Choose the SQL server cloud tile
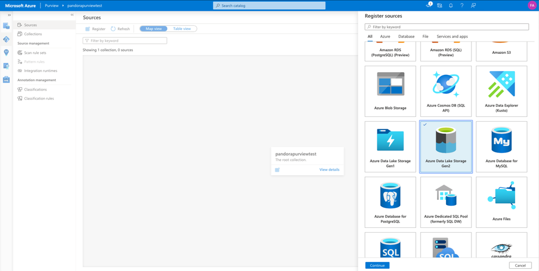 tap(446, 245)
